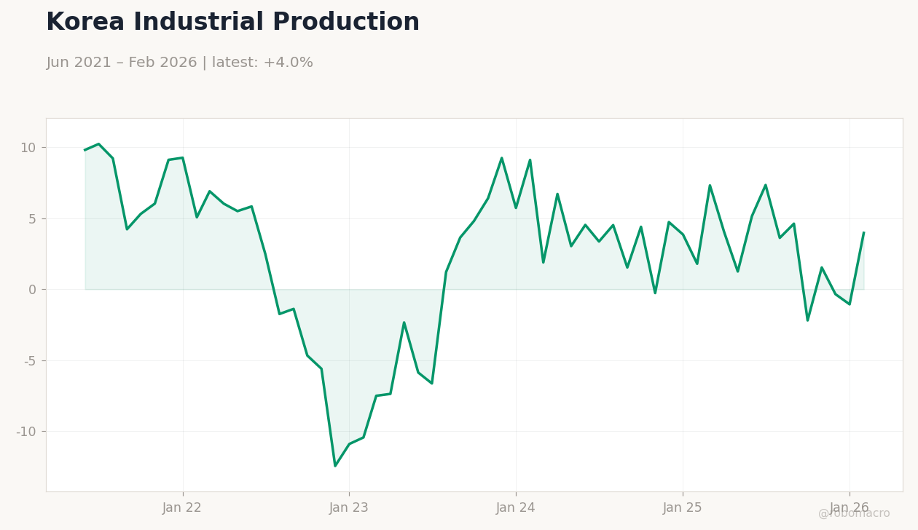This screenshot has width=918, height=530.
Task: Click the x-axis label 'Jan 23'
Action: pyautogui.click(x=349, y=508)
